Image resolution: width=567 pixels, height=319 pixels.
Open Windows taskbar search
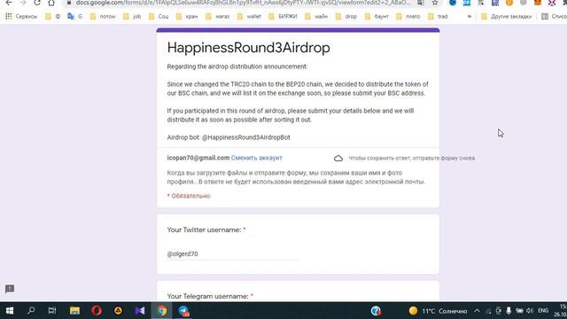[x=31, y=311]
